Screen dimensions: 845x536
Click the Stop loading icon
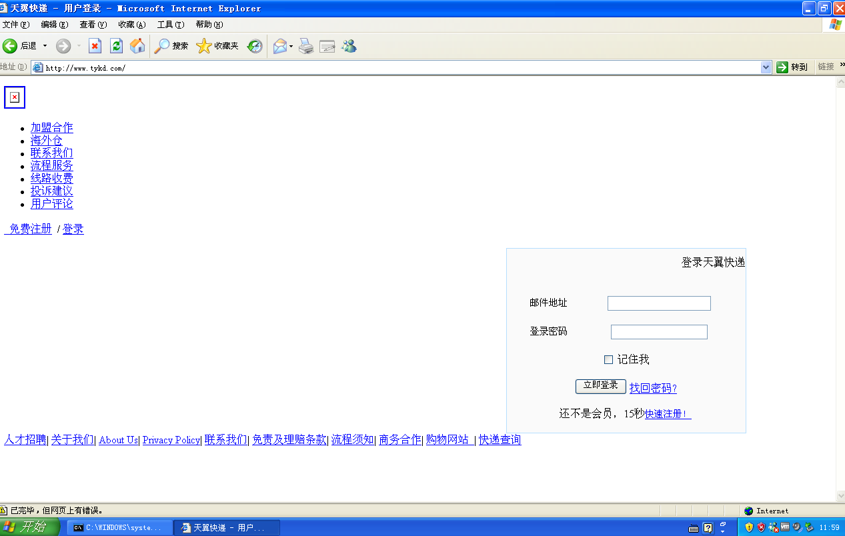point(95,46)
